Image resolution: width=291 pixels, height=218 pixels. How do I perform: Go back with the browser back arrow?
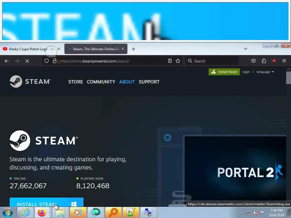coord(7,61)
